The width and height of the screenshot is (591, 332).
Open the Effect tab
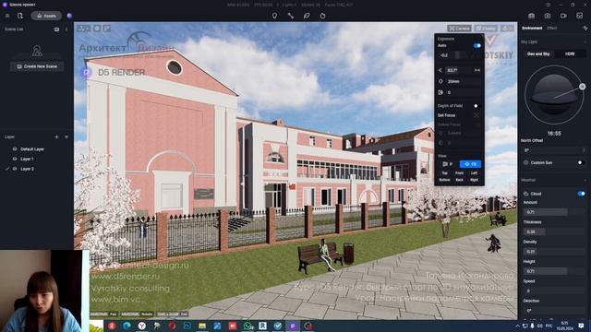(552, 29)
